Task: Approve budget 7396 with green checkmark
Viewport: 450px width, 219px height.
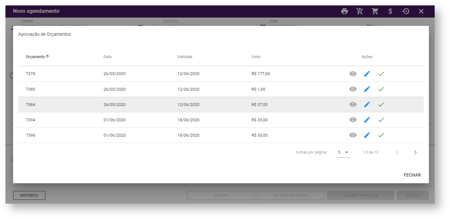Action: (381, 135)
